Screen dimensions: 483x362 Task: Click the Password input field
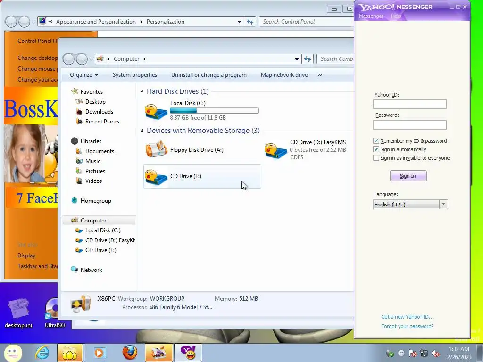410,124
